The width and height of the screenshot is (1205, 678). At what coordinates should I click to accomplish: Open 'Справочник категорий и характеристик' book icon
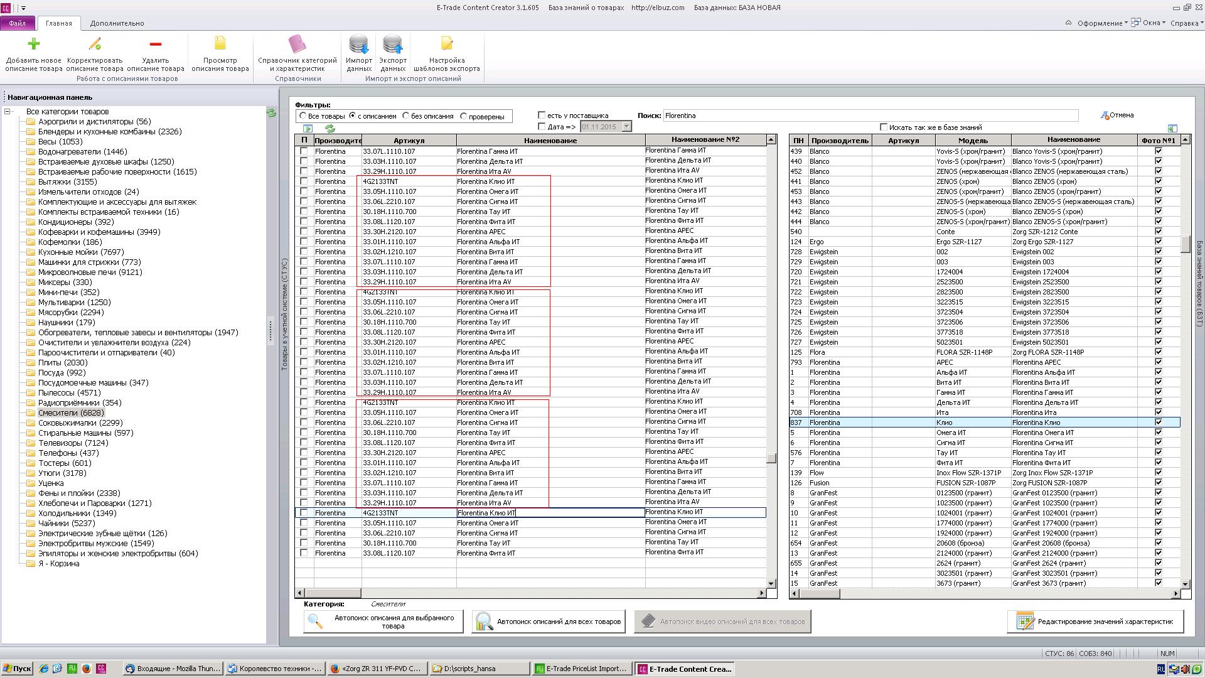point(297,43)
